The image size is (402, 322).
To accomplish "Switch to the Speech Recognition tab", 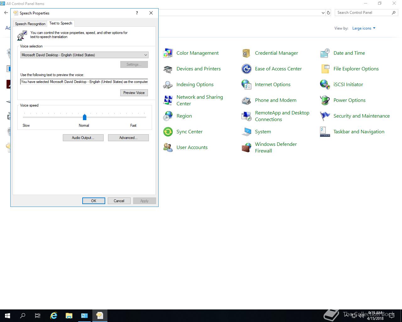I will coord(30,24).
